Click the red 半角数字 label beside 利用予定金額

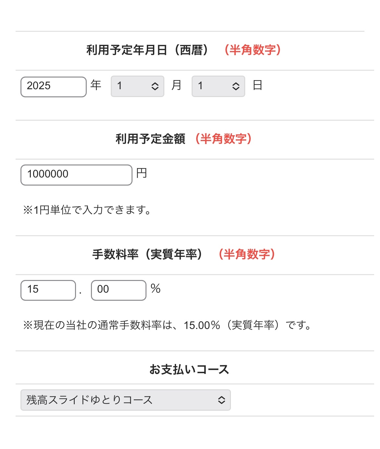[x=223, y=139]
